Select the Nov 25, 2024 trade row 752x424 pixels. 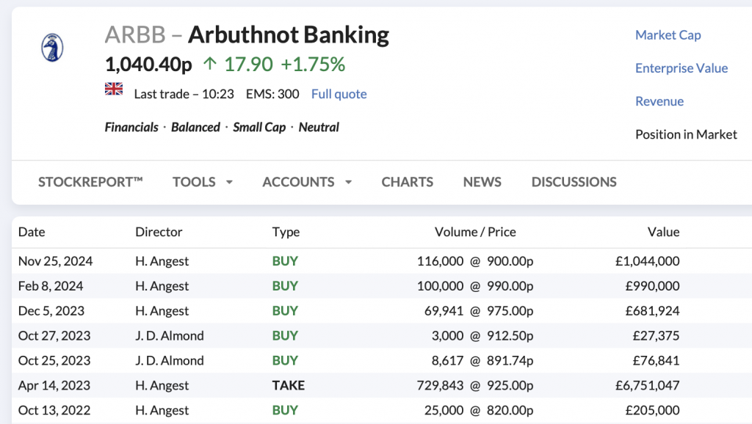coord(56,260)
